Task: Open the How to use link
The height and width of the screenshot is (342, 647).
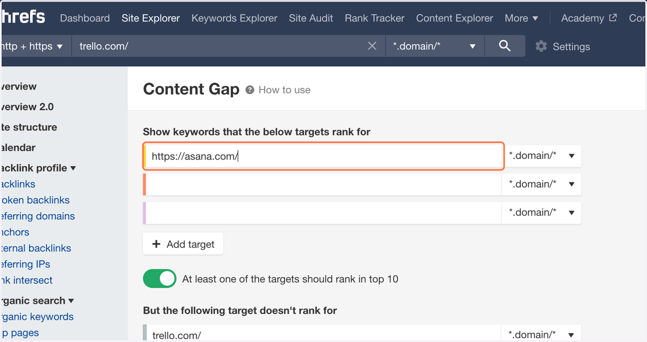Action: coord(285,90)
